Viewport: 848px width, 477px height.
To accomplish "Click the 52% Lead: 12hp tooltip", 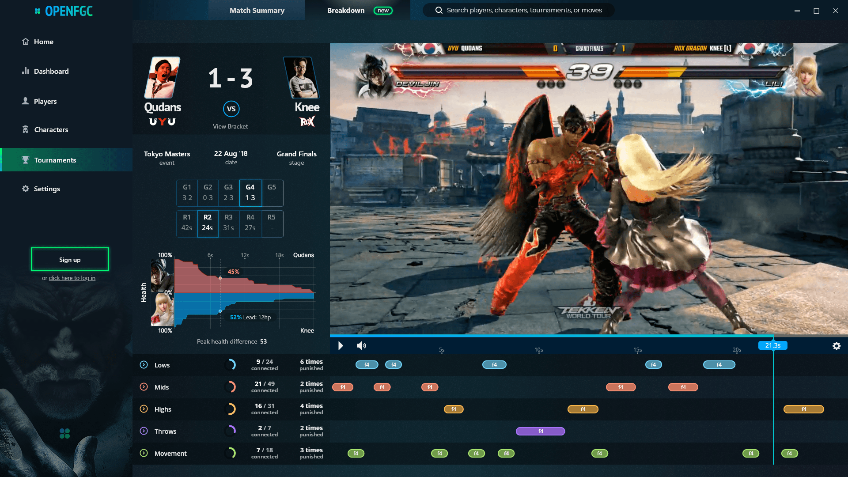I will pos(250,317).
